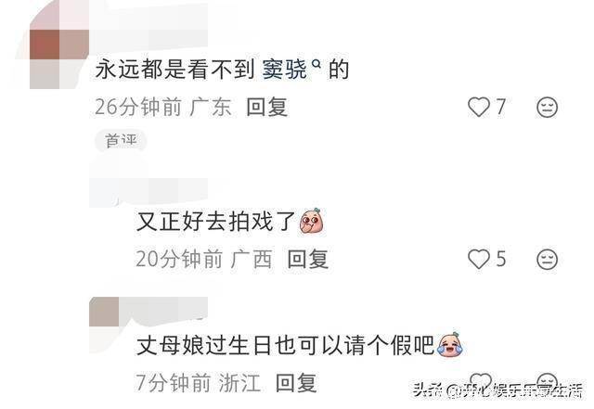Screen dimensions: 594x409
Task: Click search magnifier next to 窦骁
Action: click(x=316, y=65)
